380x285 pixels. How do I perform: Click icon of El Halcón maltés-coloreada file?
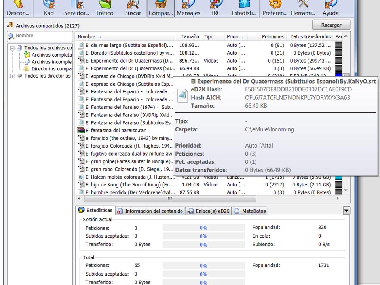[81, 177]
